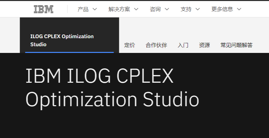This screenshot has height=138, width=269.
Task: Select the 支持 menu text
Action: [x=186, y=9]
